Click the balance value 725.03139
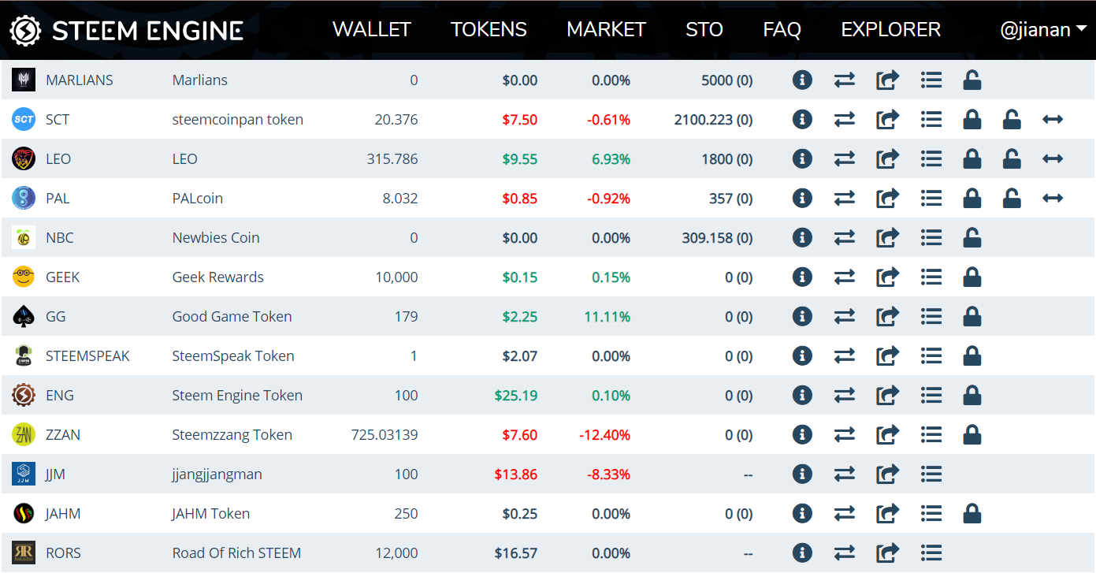This screenshot has height=573, width=1096. click(385, 435)
